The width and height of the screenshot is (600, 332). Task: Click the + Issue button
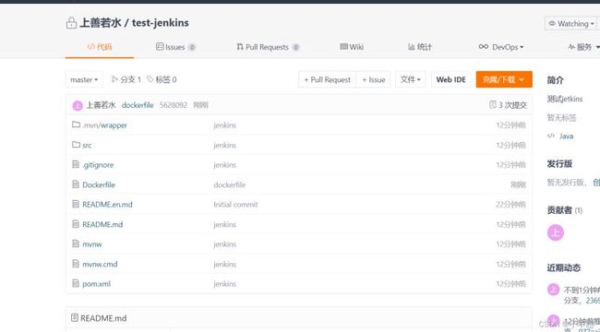[x=374, y=79]
